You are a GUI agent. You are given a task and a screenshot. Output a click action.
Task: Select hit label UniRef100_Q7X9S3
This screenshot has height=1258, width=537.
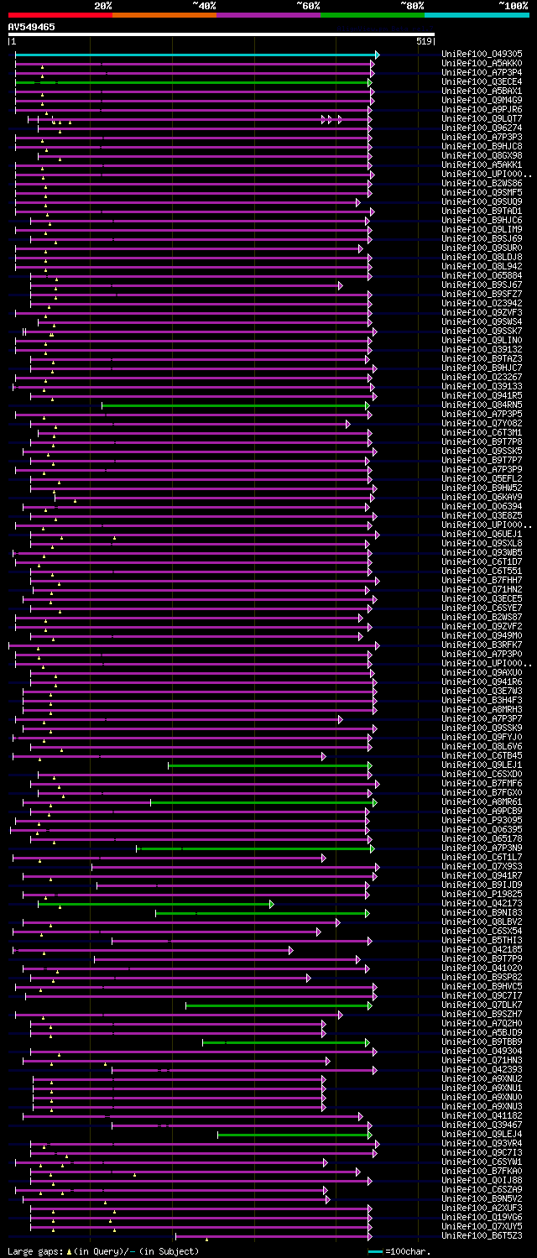(x=481, y=867)
